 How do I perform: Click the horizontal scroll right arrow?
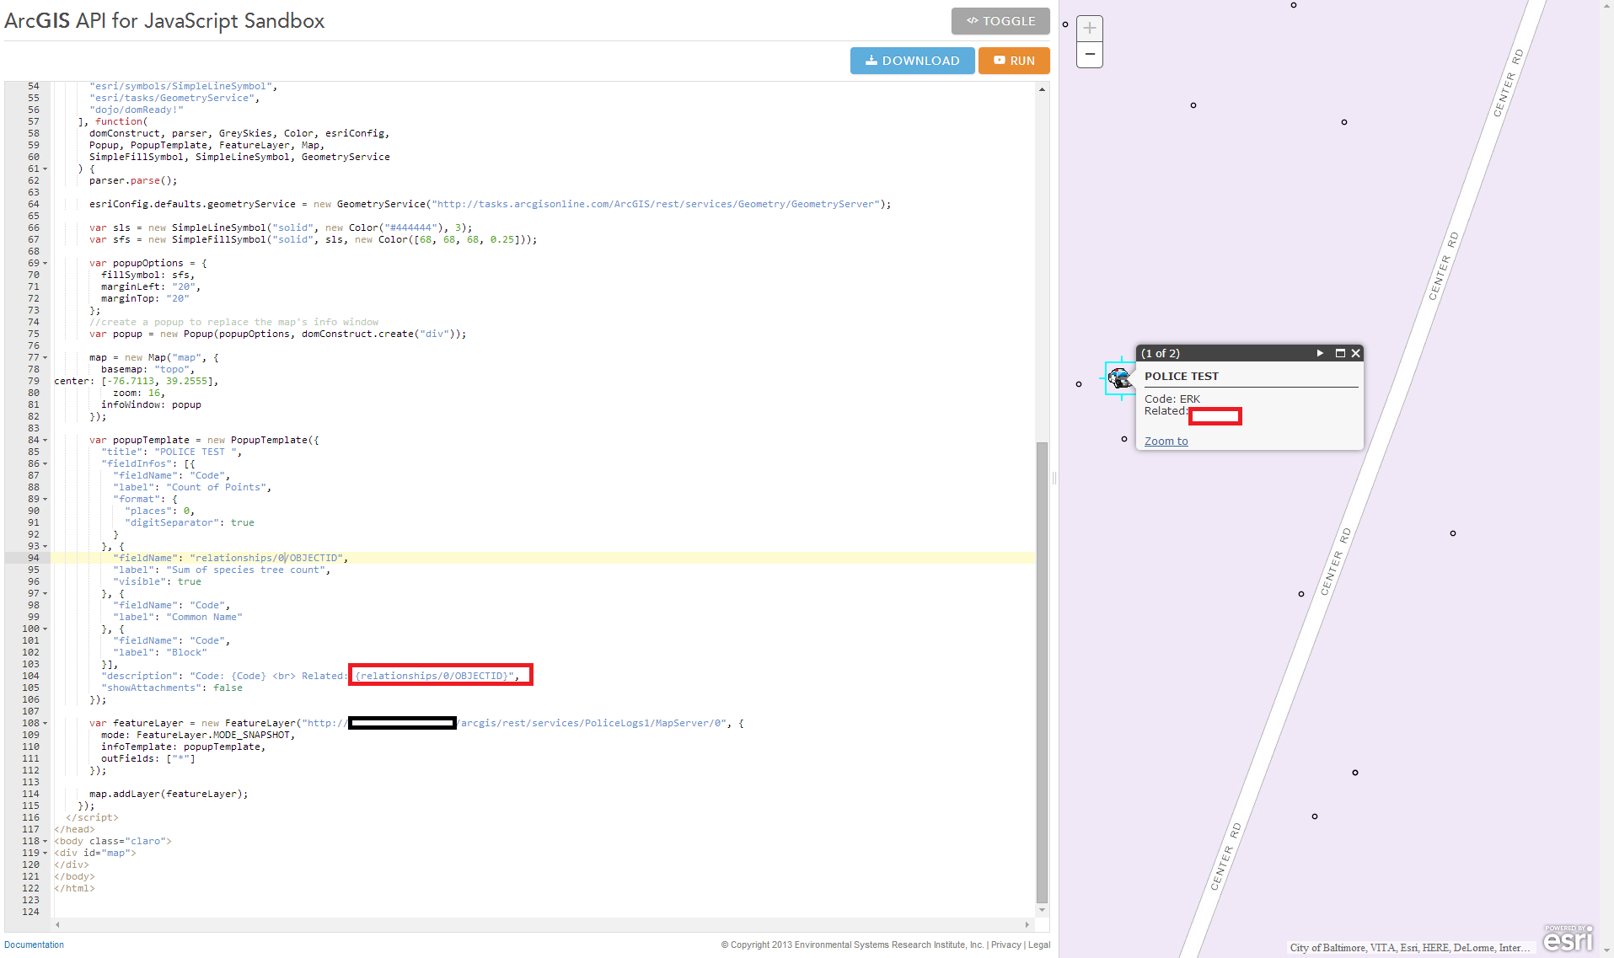point(1027,924)
